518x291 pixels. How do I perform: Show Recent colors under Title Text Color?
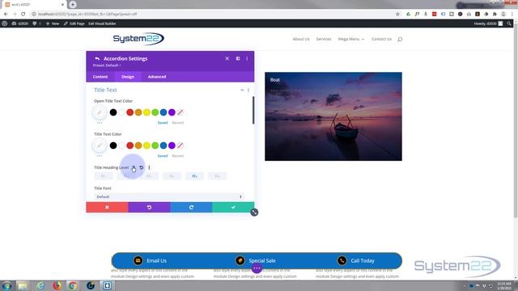[x=178, y=156]
